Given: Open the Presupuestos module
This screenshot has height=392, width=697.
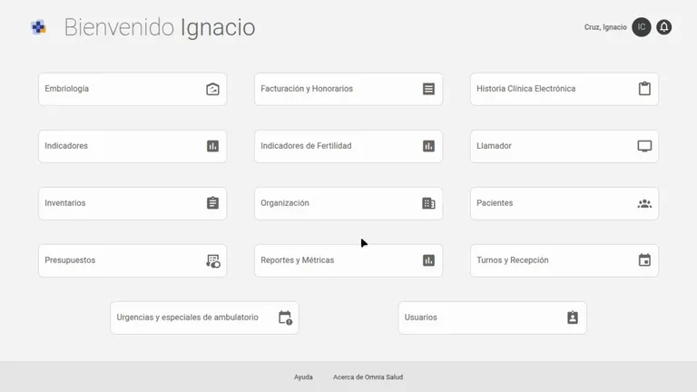Looking at the screenshot, I should (x=133, y=260).
